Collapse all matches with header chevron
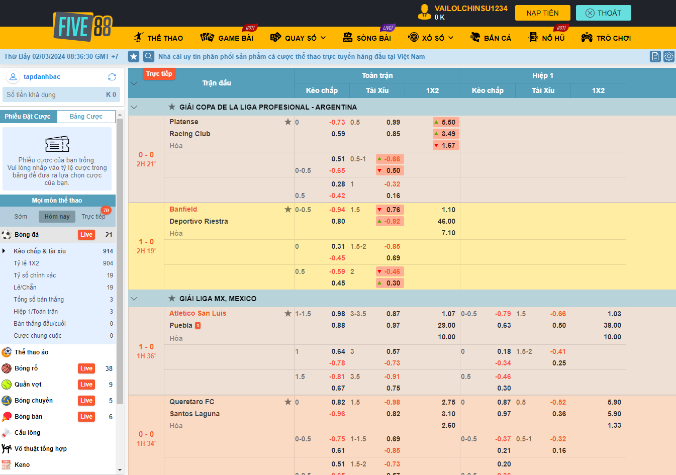676x475 pixels. pos(134,83)
